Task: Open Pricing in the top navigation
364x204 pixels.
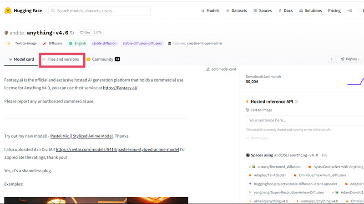Action: coord(334,10)
